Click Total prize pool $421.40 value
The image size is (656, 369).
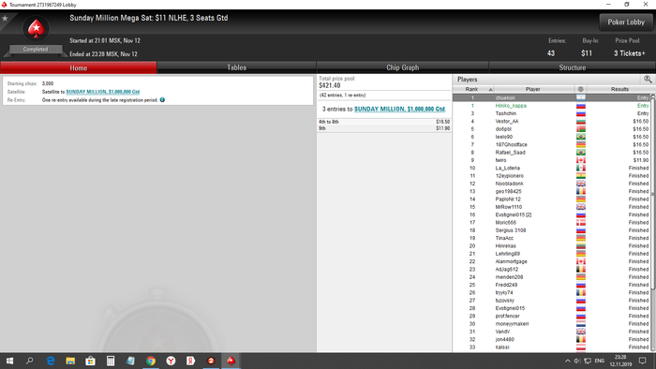[x=330, y=85]
